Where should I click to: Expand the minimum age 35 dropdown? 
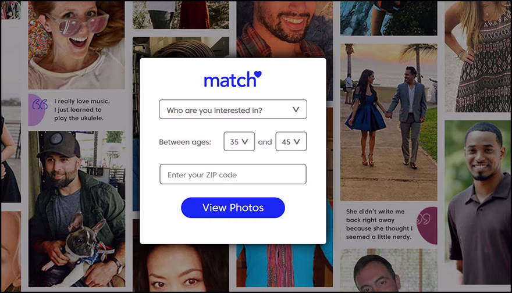tap(239, 142)
